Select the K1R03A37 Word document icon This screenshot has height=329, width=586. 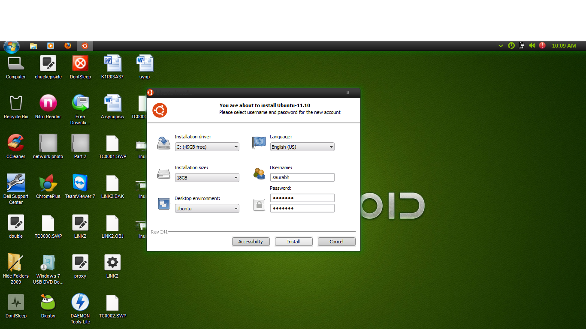click(x=112, y=67)
